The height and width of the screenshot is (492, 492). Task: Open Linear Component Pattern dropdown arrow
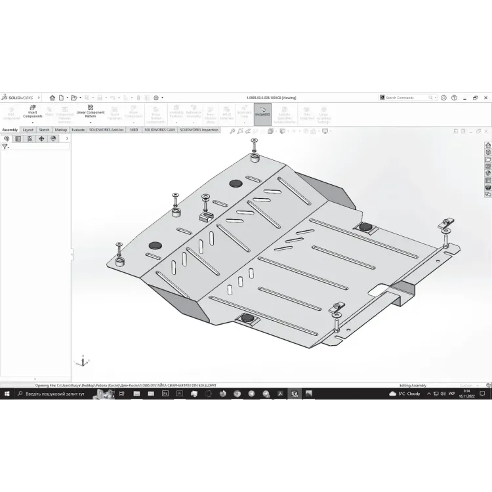pyautogui.click(x=91, y=123)
